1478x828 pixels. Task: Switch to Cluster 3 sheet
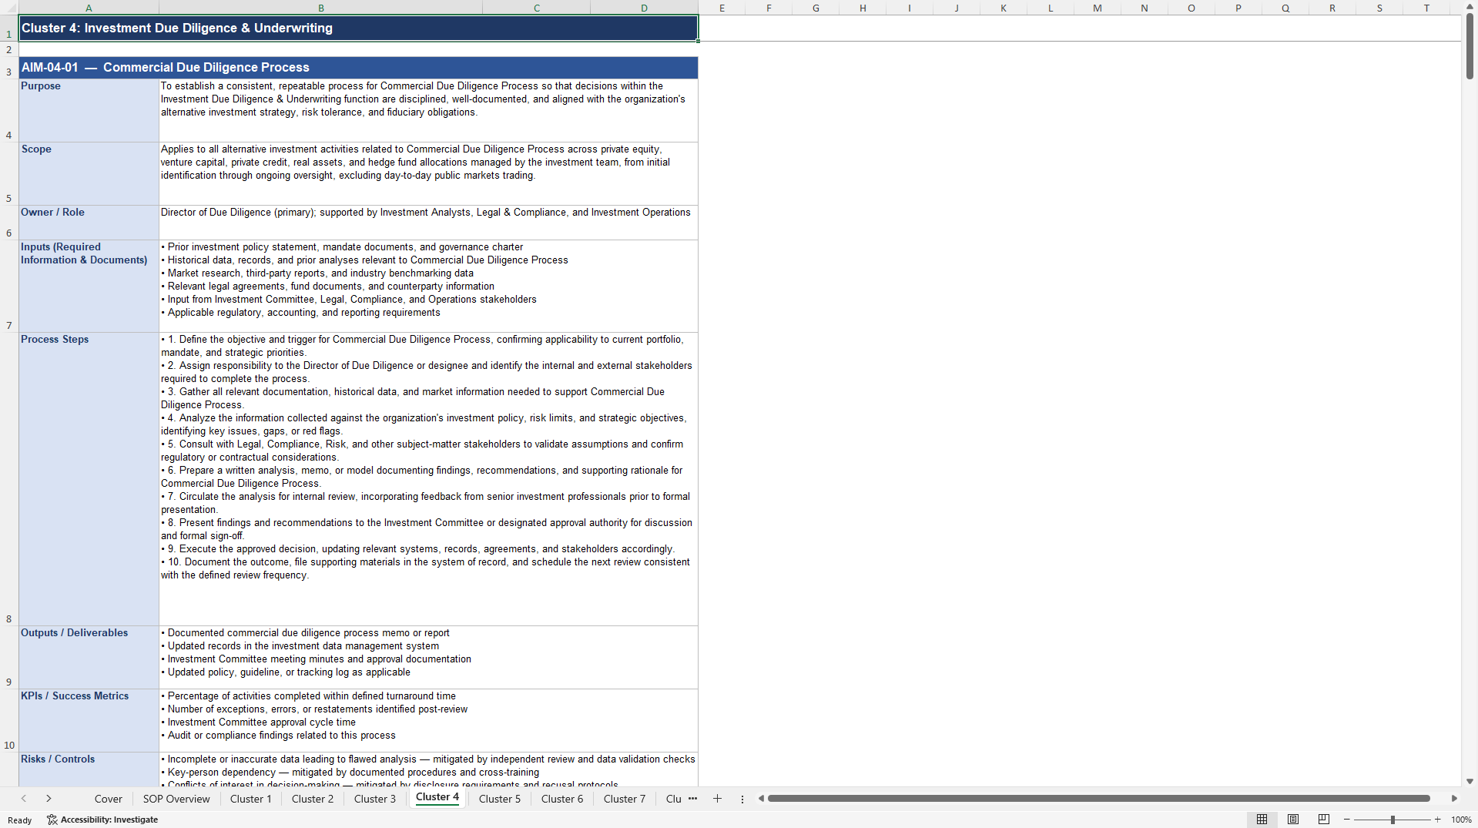[375, 799]
